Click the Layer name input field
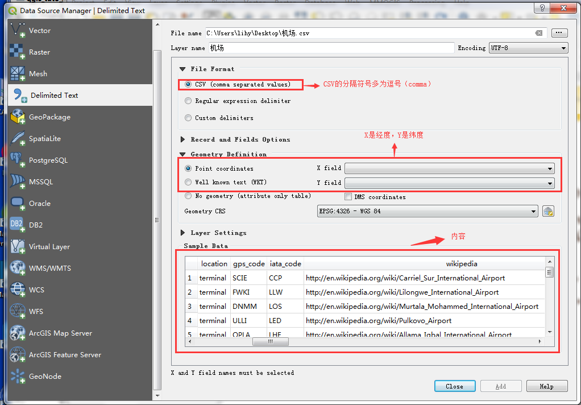Screen dimensions: 581x405 coord(331,48)
